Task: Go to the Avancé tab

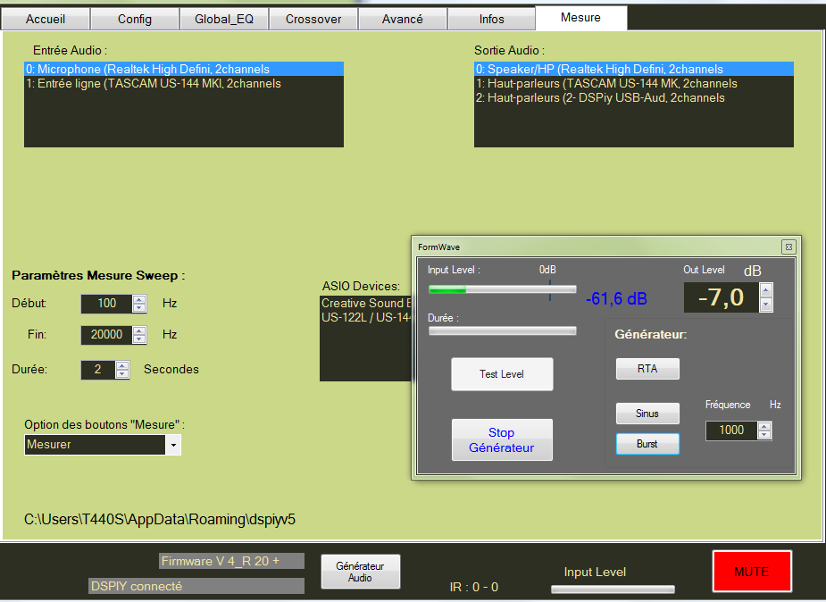Action: (x=402, y=19)
